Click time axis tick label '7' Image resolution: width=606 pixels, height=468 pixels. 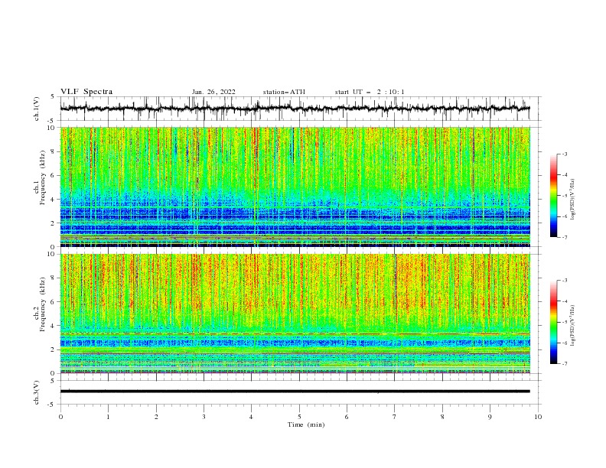pos(395,417)
